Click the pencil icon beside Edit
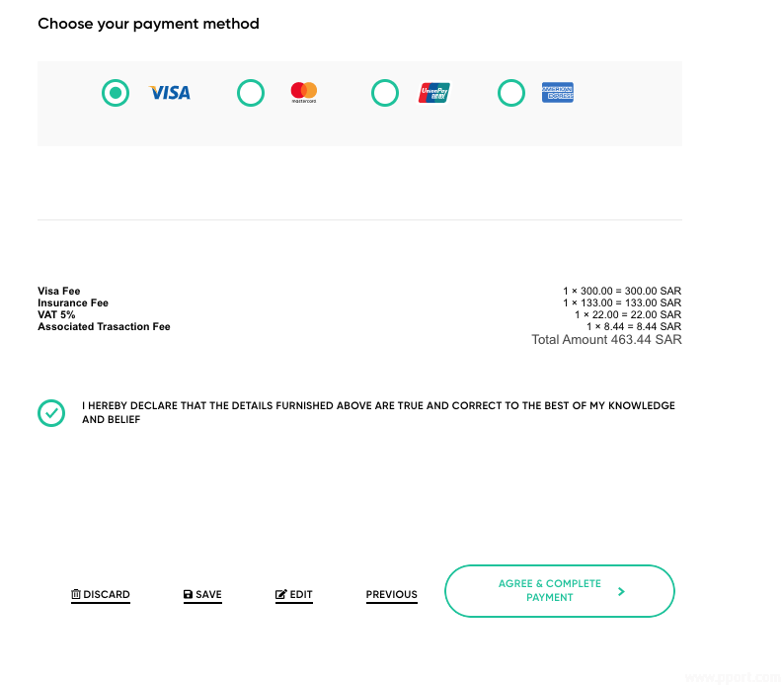 [x=280, y=595]
